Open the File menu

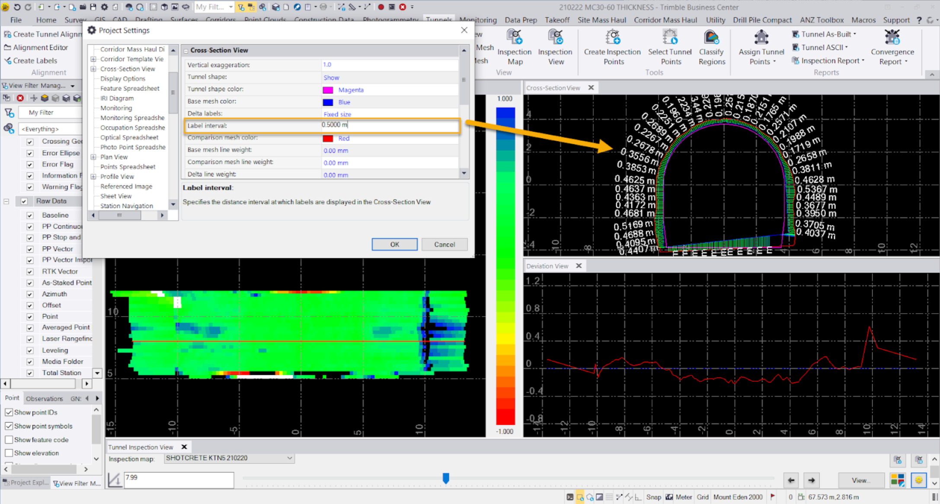click(x=16, y=20)
